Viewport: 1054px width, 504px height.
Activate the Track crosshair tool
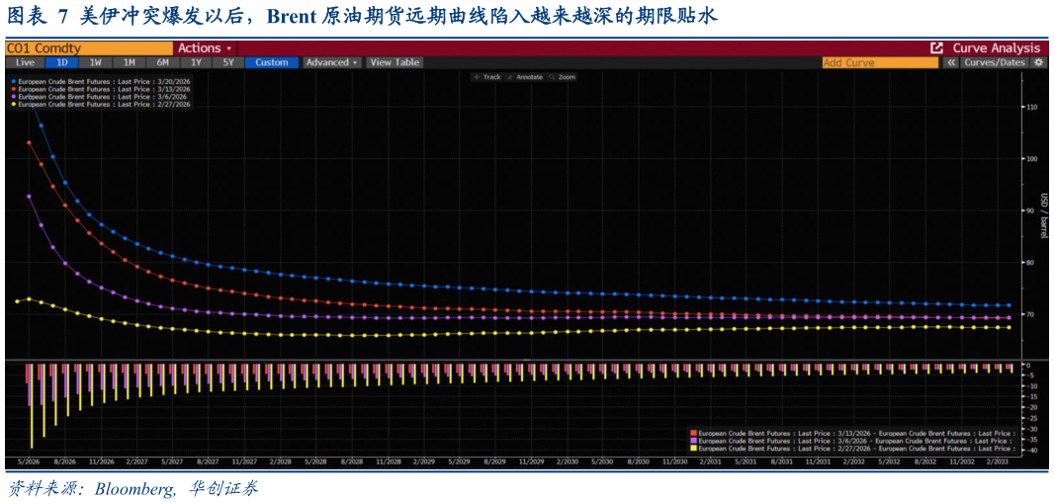pos(488,77)
